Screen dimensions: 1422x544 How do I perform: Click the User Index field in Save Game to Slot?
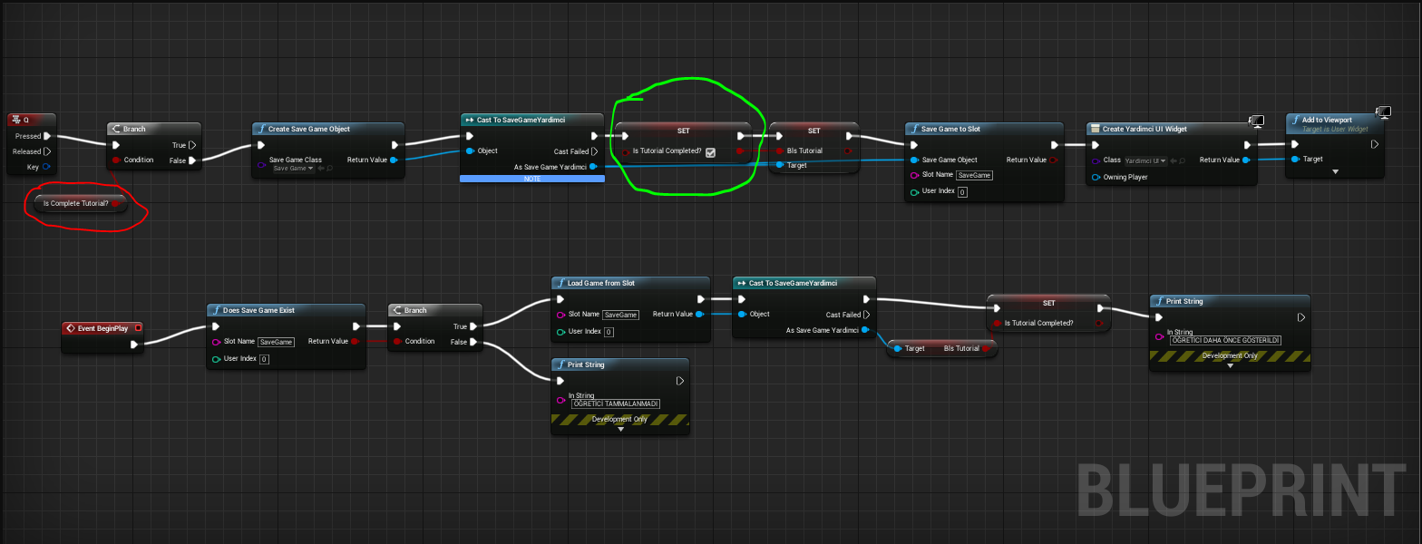pos(962,192)
